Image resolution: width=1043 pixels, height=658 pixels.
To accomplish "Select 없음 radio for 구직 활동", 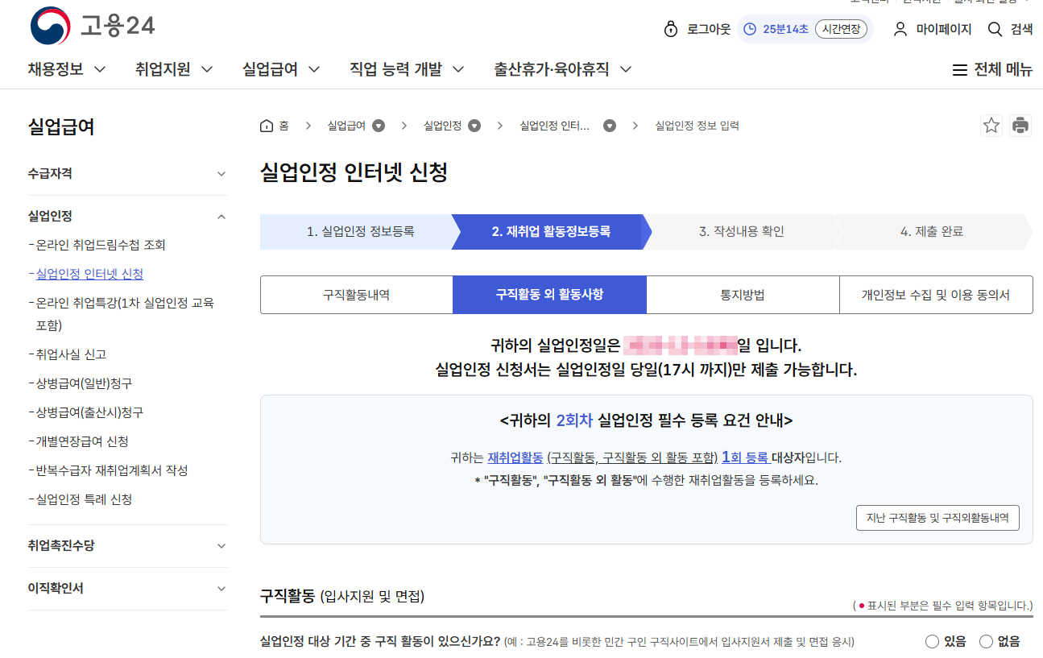I will (x=987, y=642).
